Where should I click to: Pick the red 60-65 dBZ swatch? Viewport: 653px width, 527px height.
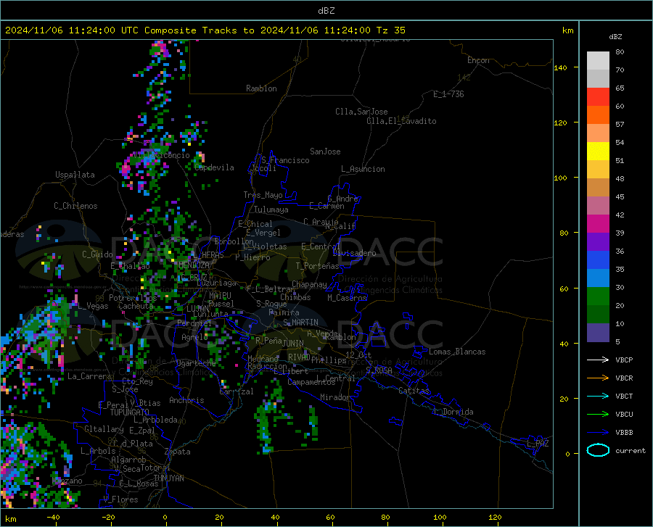pos(598,97)
